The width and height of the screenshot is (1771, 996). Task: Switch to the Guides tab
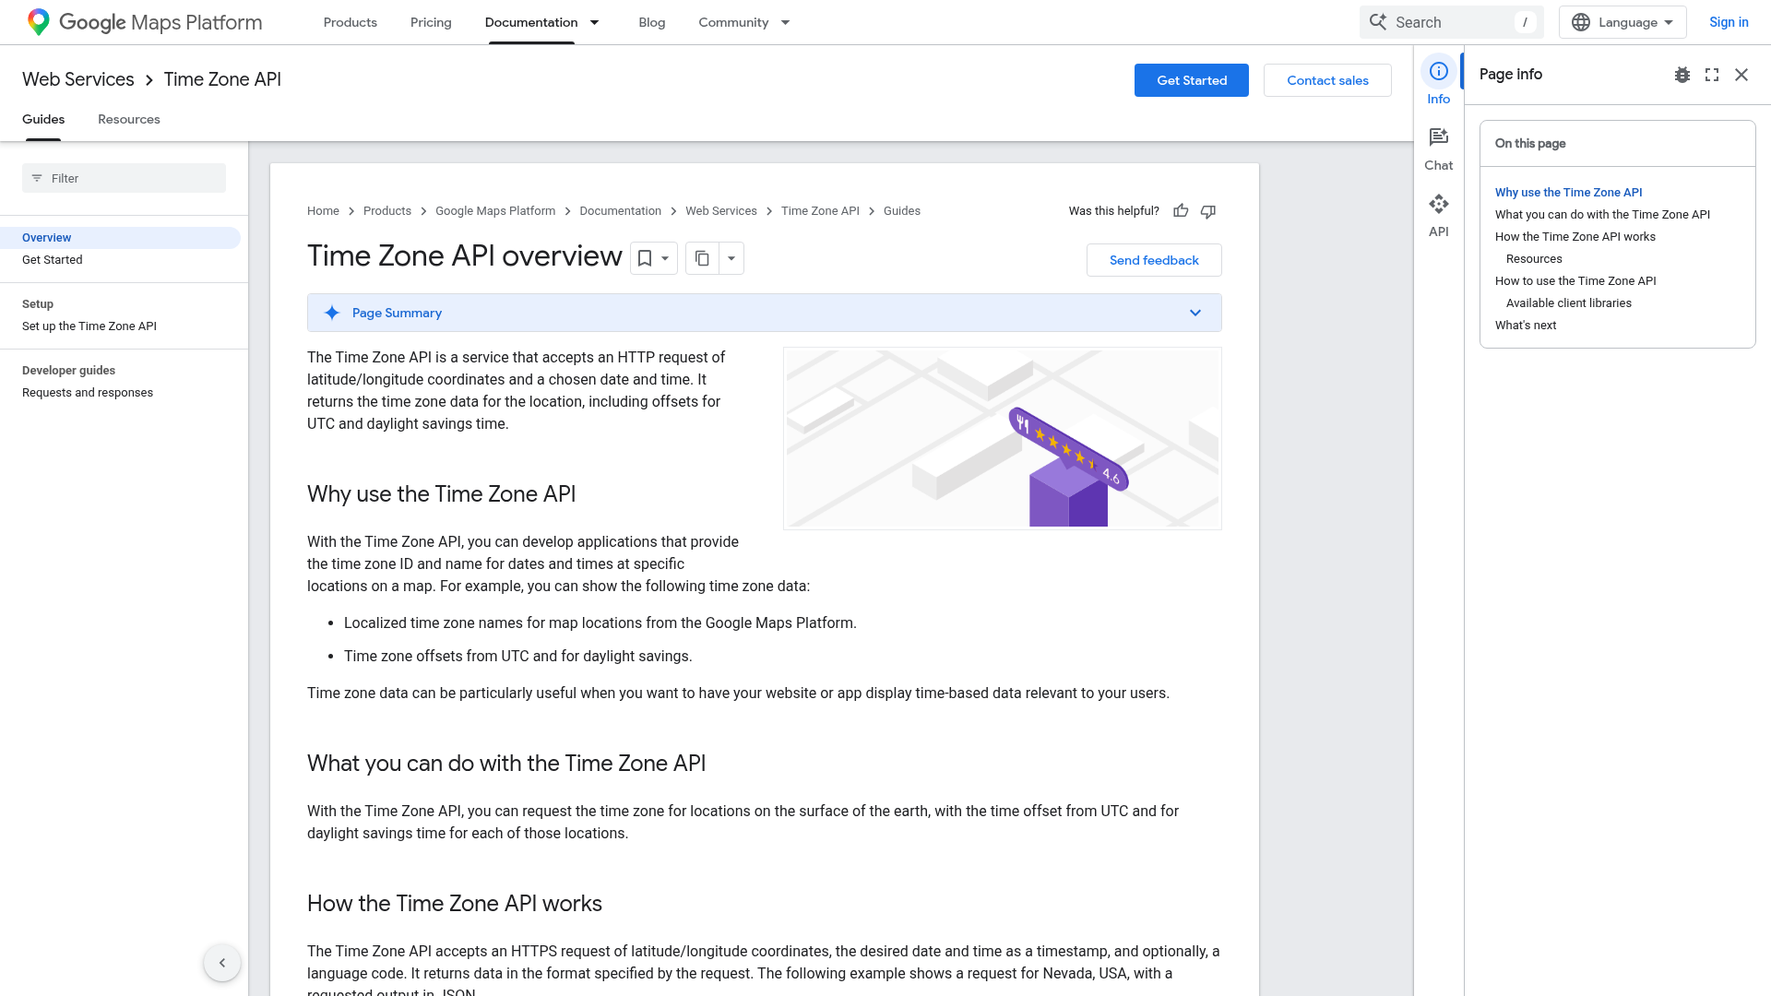[43, 119]
